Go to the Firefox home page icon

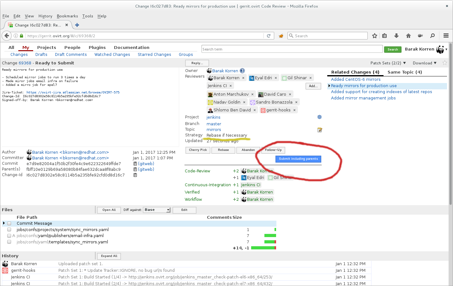click(x=408, y=36)
